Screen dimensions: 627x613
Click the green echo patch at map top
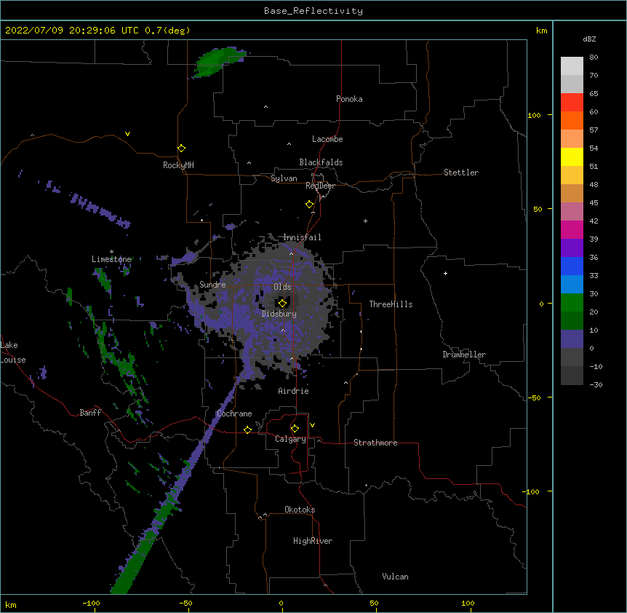(219, 62)
